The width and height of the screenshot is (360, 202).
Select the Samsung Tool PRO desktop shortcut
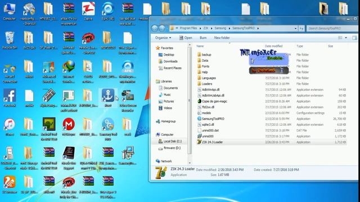click(108, 129)
